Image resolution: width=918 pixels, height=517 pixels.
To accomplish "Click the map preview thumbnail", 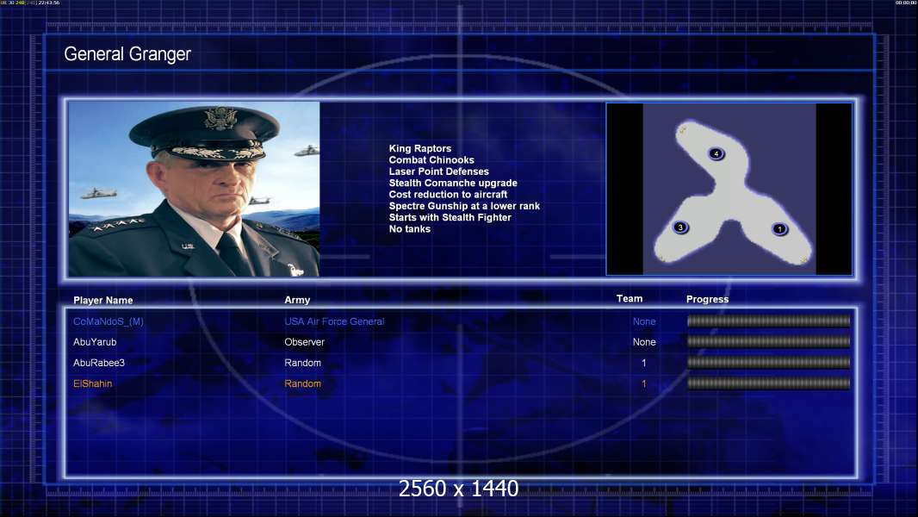I will tap(729, 189).
